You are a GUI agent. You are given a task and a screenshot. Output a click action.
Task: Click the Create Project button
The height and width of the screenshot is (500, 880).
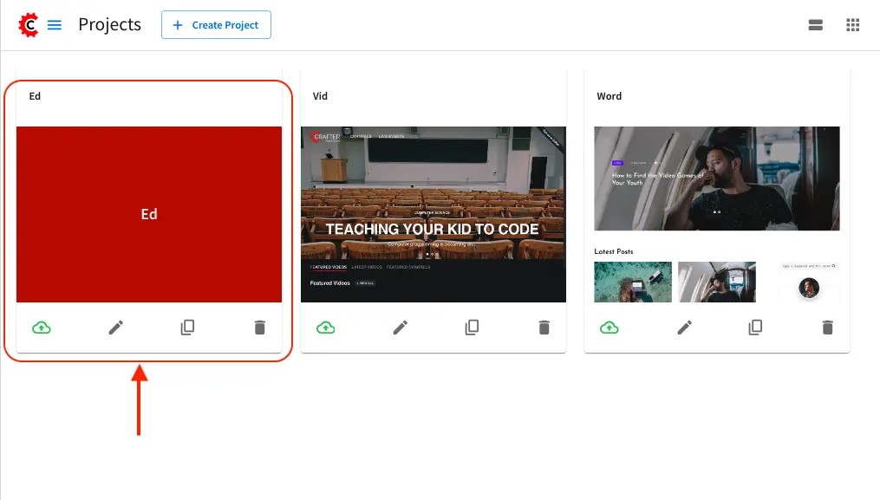coord(216,24)
